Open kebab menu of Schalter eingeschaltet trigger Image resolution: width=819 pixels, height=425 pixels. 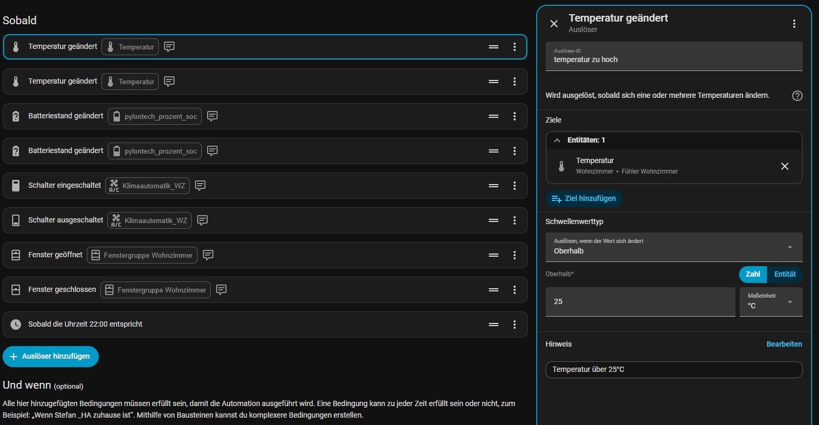tap(515, 186)
